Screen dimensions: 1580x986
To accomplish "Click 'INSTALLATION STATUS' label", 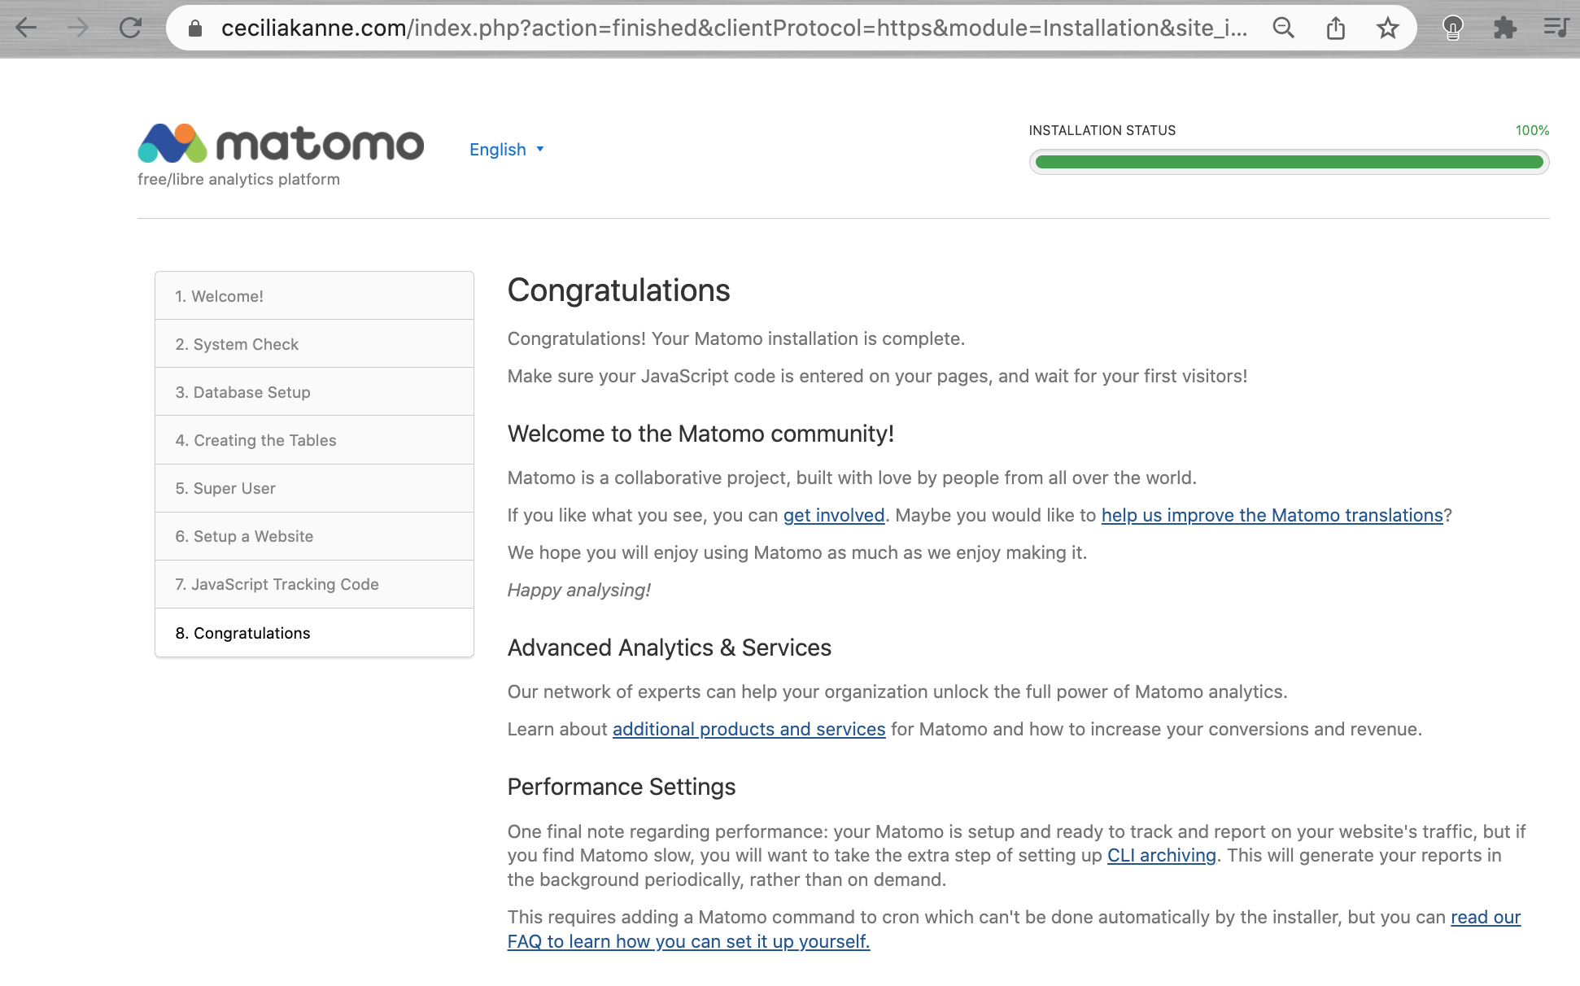I will 1102,130.
